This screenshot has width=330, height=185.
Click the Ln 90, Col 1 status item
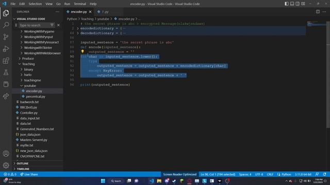(218, 174)
